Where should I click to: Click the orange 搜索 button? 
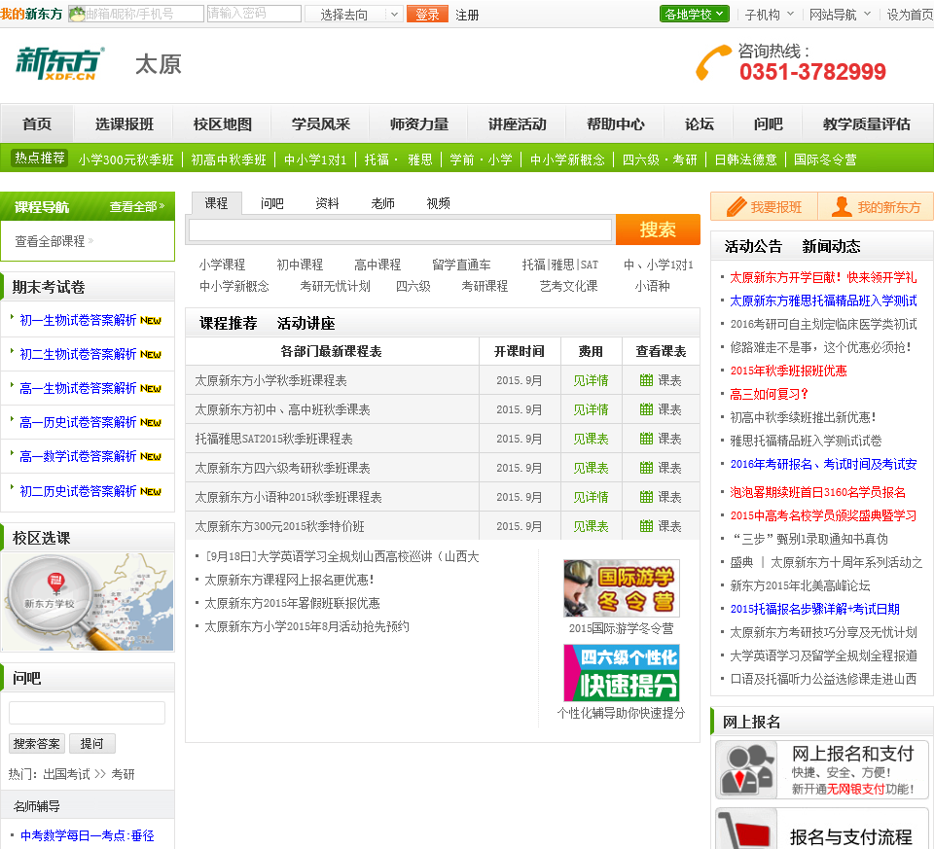click(x=658, y=230)
